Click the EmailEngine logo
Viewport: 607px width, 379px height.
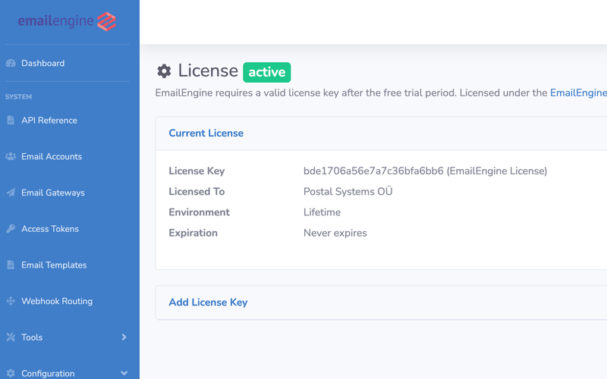(68, 22)
